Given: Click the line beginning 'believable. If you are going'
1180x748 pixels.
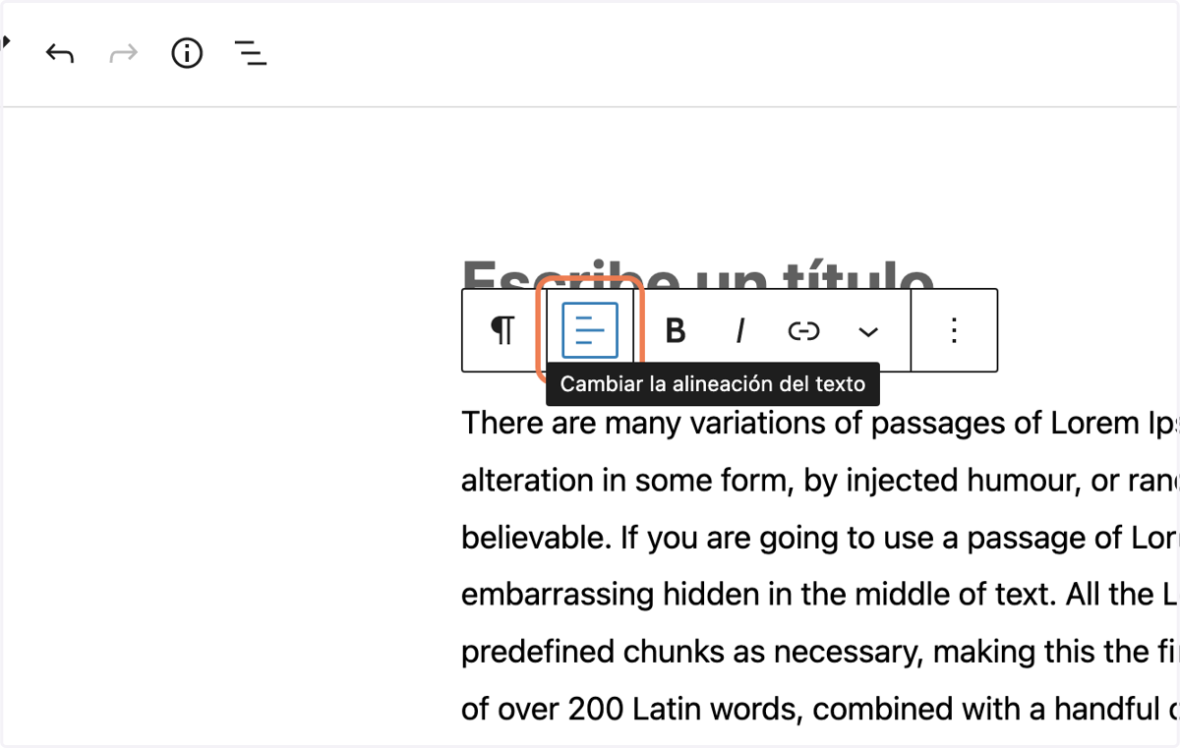Looking at the screenshot, I should pyautogui.click(x=820, y=538).
